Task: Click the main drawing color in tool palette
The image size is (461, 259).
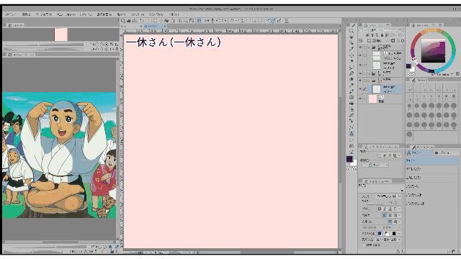Action: pyautogui.click(x=349, y=159)
